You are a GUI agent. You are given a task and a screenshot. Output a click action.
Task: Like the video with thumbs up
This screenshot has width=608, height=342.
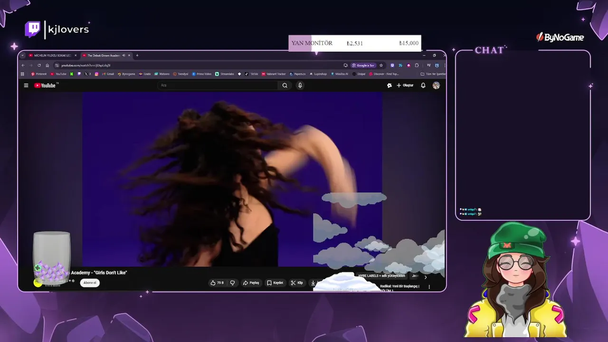pos(217,283)
